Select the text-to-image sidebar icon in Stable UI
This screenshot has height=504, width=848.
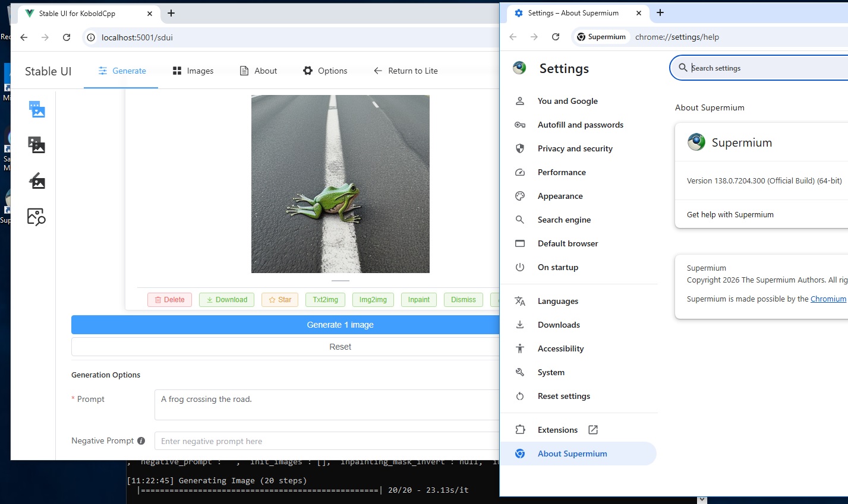coord(37,109)
